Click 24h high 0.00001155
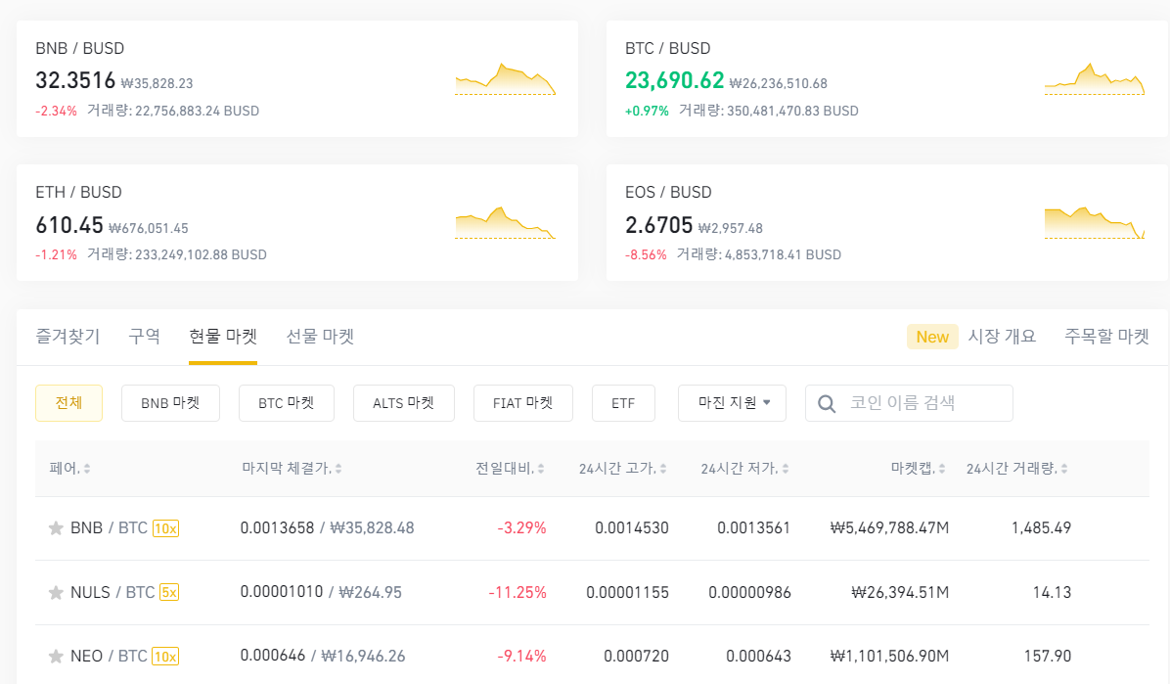The width and height of the screenshot is (1170, 684). click(627, 593)
